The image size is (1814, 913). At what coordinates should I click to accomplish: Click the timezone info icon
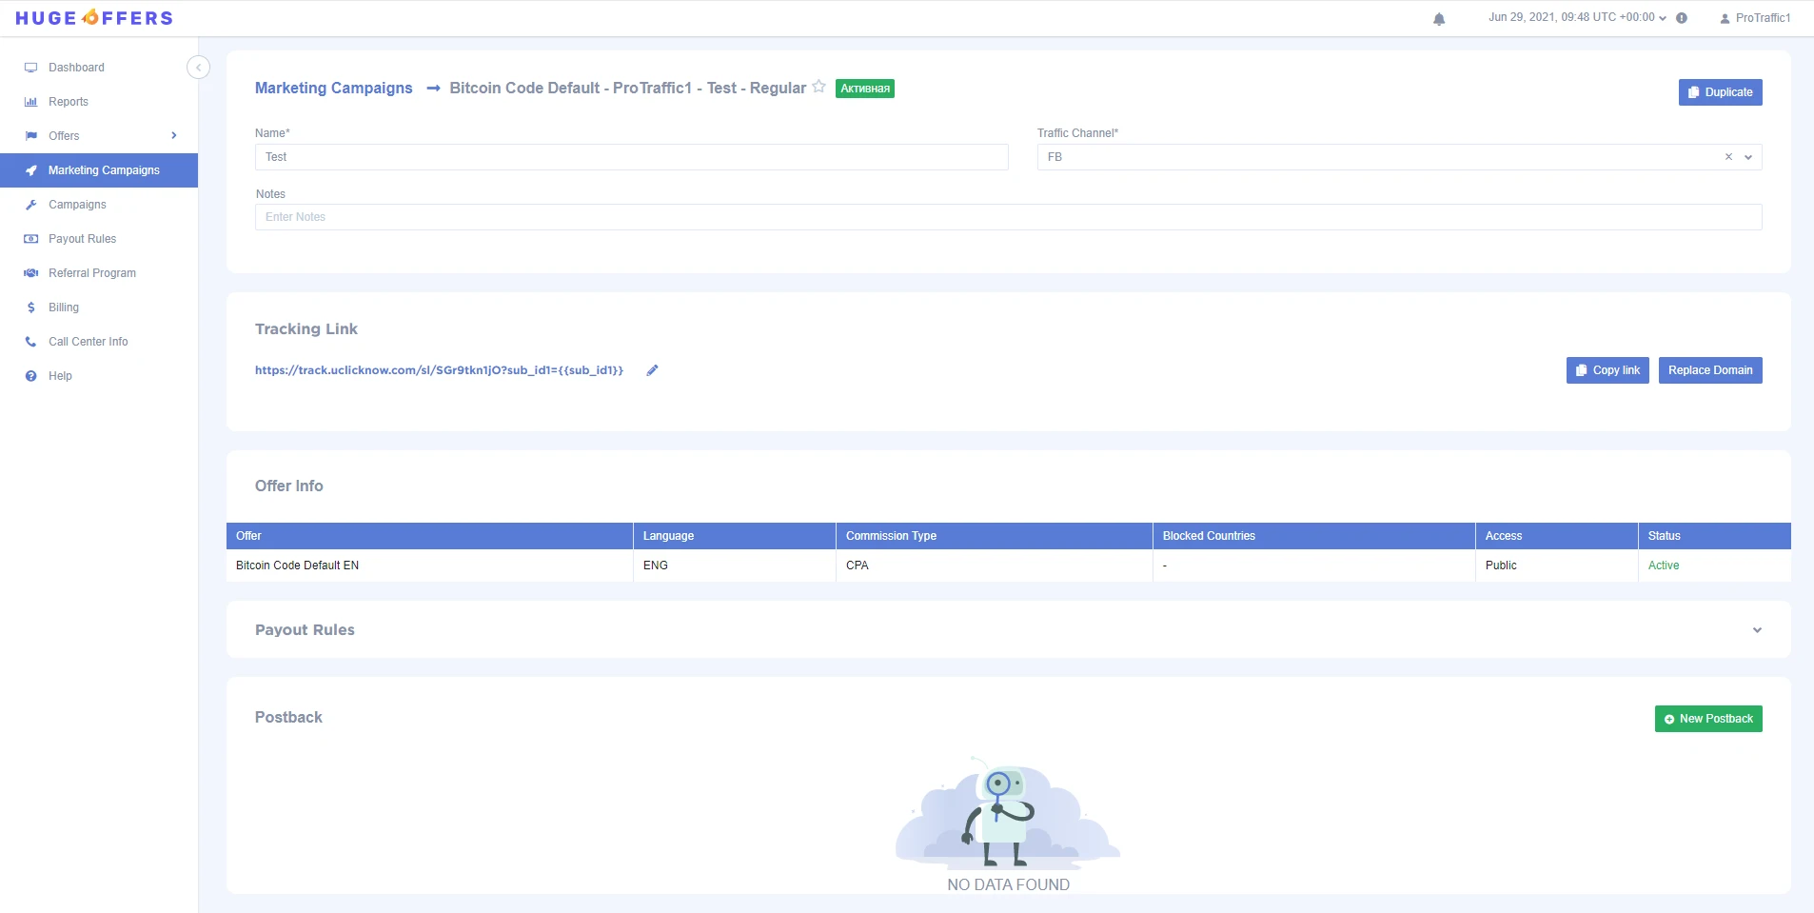point(1682,18)
